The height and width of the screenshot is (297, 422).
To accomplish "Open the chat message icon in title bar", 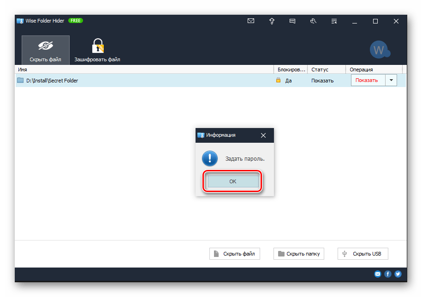I will (292, 21).
